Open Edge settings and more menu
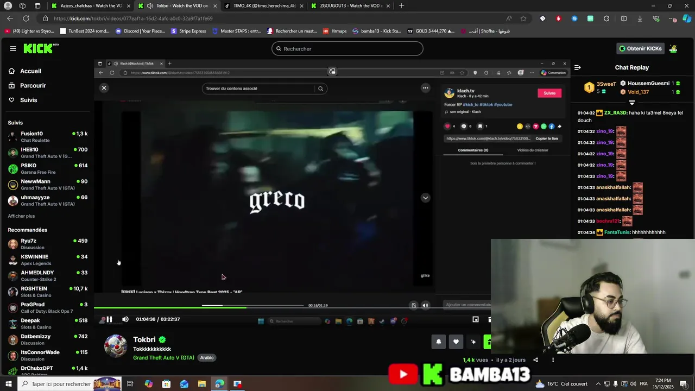 coord(673,18)
